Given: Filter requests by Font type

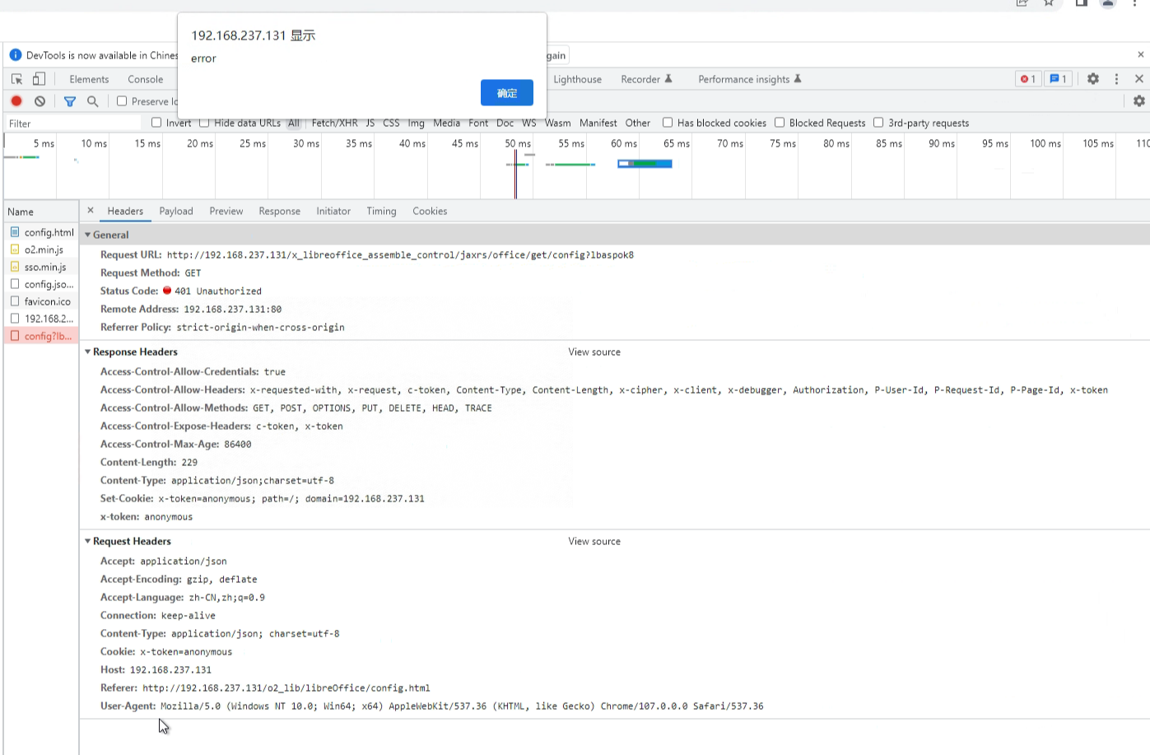Looking at the screenshot, I should tap(478, 123).
